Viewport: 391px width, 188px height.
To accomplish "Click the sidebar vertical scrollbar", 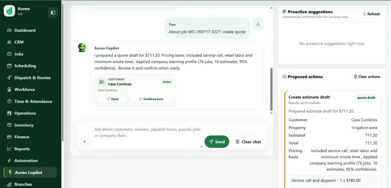I will tap(63, 72).
